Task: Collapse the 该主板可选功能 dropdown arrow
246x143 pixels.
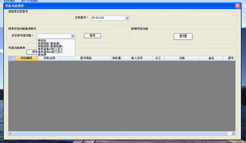Action: click(x=73, y=36)
